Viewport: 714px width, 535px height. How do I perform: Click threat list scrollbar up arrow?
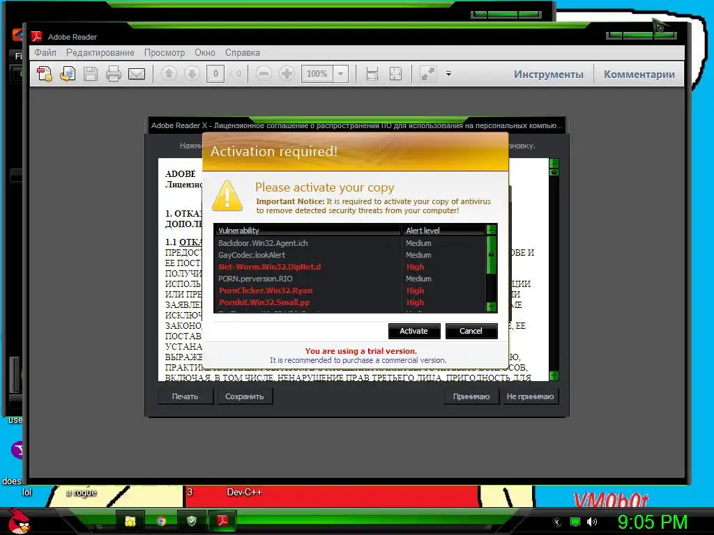click(491, 229)
